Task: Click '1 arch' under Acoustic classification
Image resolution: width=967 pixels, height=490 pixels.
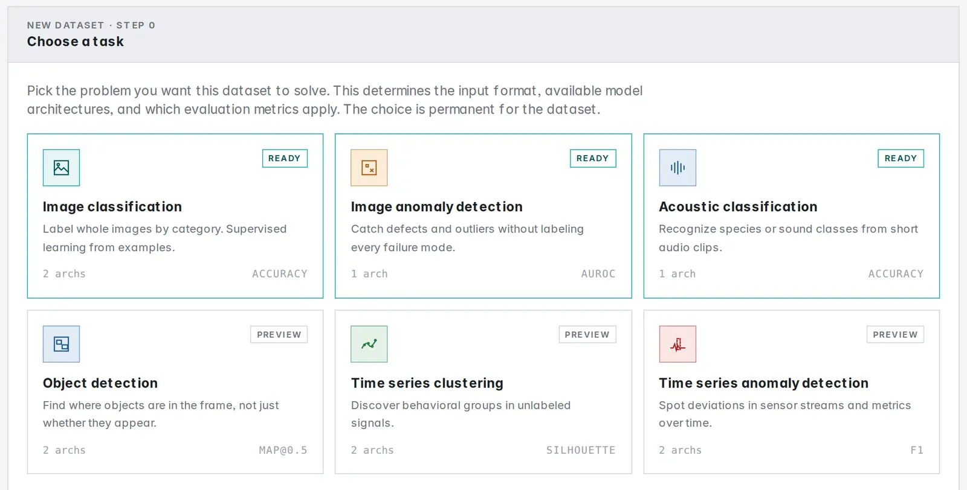Action: [678, 274]
